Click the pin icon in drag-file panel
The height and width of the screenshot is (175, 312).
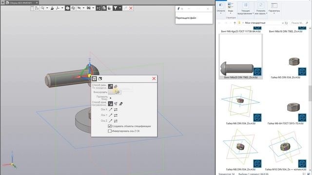point(178,9)
